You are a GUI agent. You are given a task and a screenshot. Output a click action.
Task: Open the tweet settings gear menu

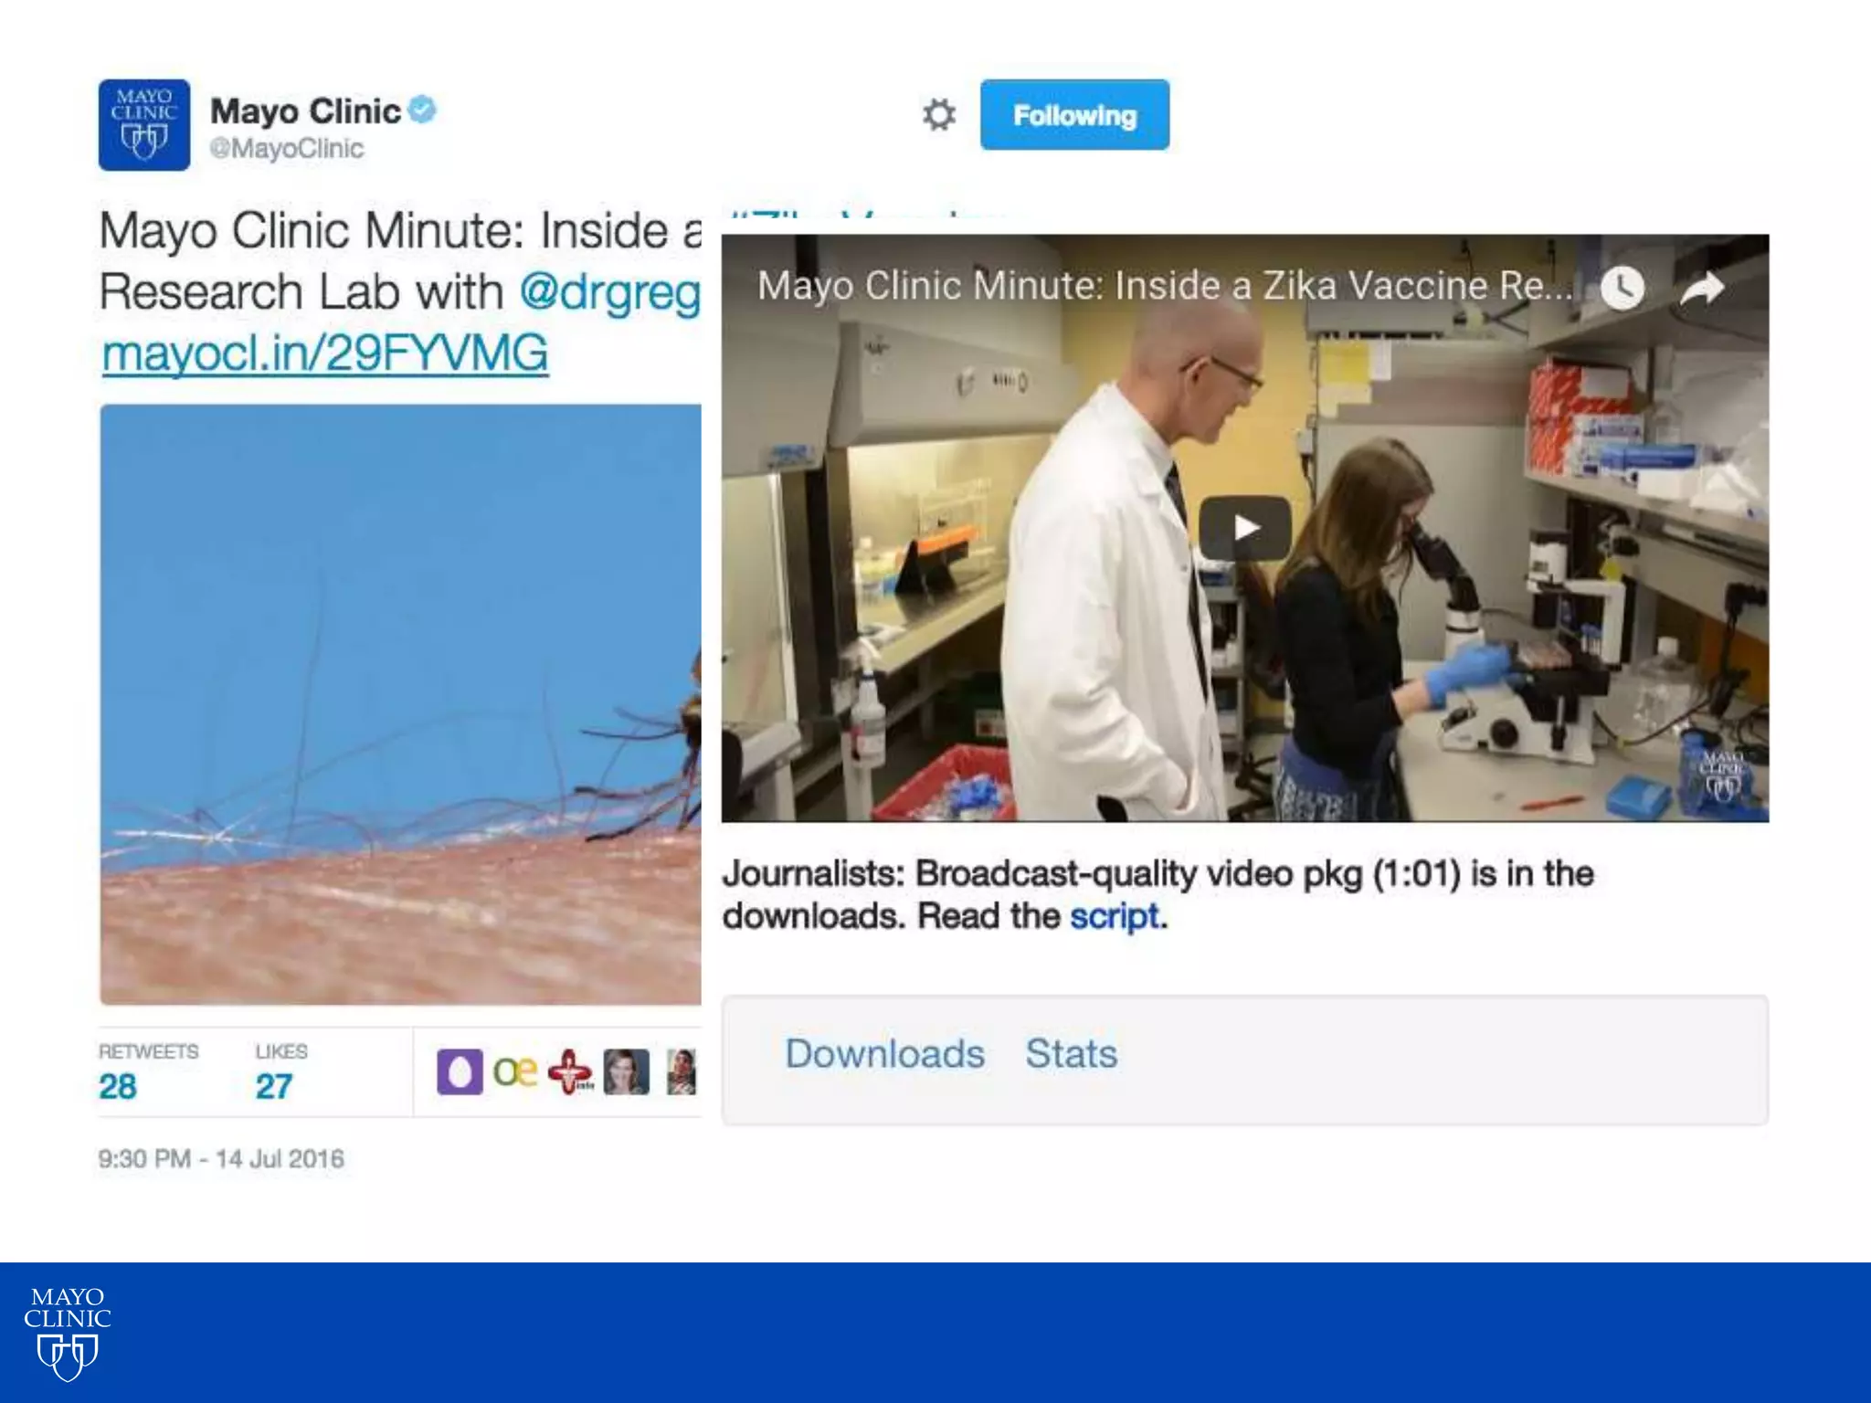pos(938,115)
